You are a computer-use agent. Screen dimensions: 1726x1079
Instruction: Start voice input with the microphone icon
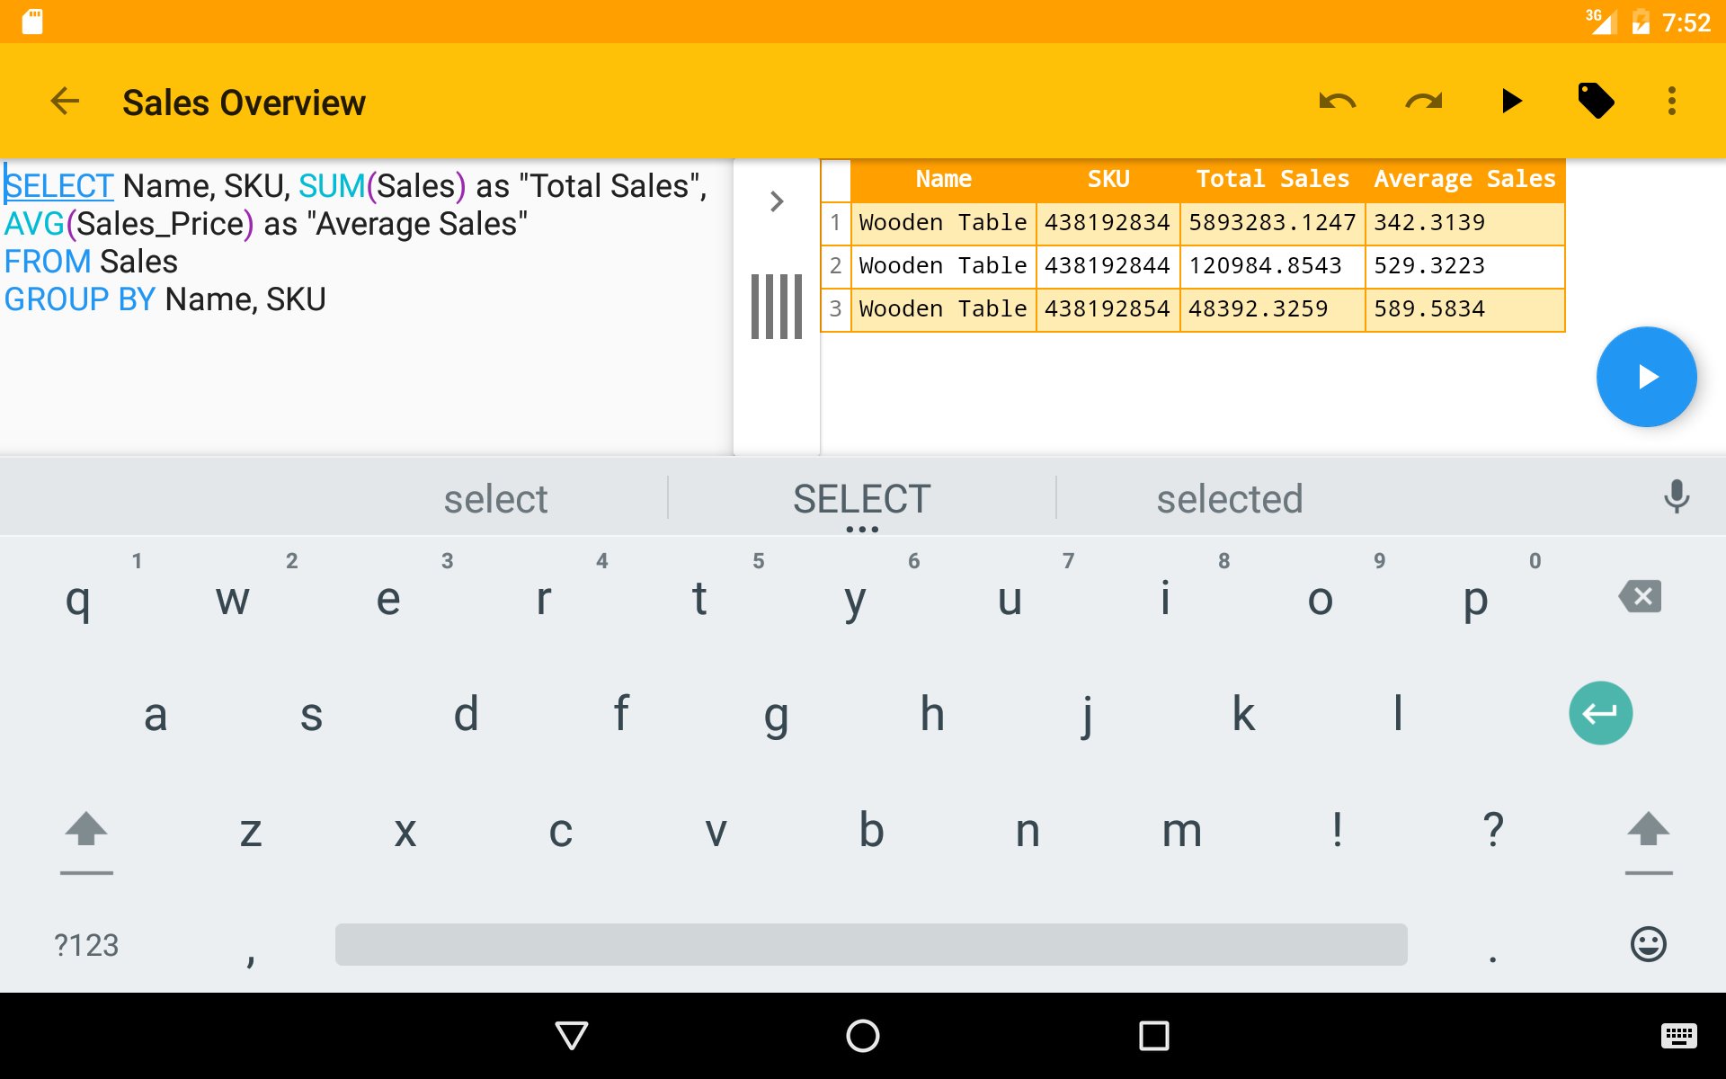[1676, 496]
